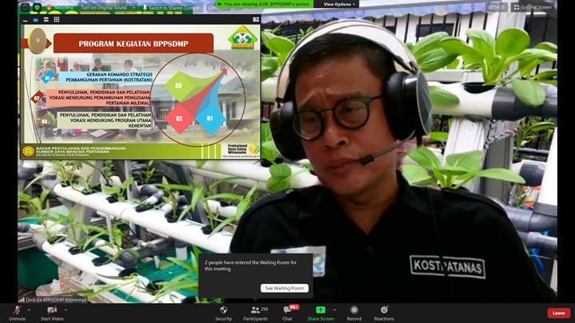The image size is (575, 323).
Task: Open audio settings arrow beside Unmute
Action: [29, 310]
